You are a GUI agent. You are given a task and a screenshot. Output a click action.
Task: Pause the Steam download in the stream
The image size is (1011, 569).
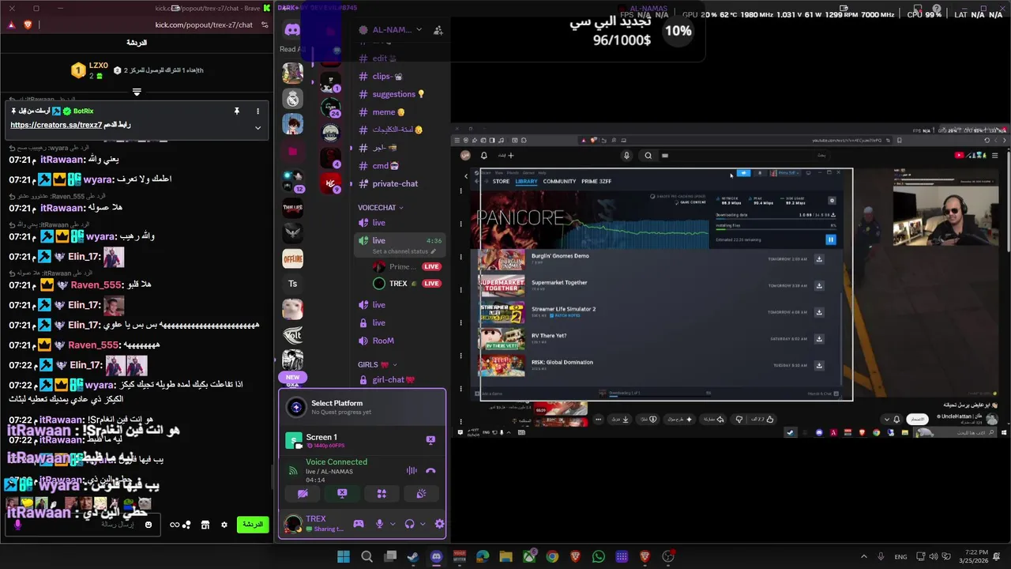830,239
